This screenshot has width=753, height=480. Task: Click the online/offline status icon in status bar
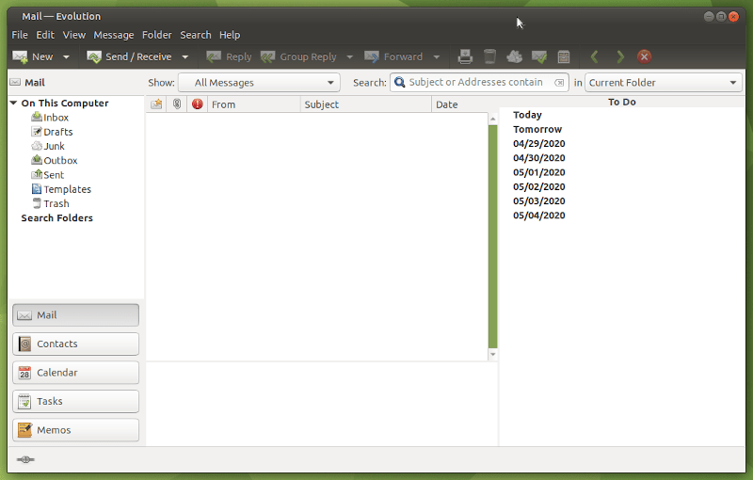click(x=25, y=459)
